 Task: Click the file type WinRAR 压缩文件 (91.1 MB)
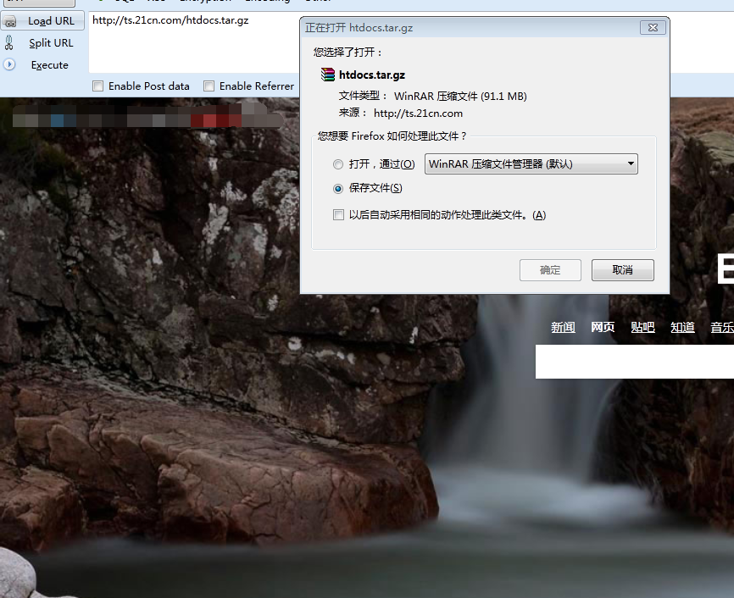pyautogui.click(x=460, y=96)
